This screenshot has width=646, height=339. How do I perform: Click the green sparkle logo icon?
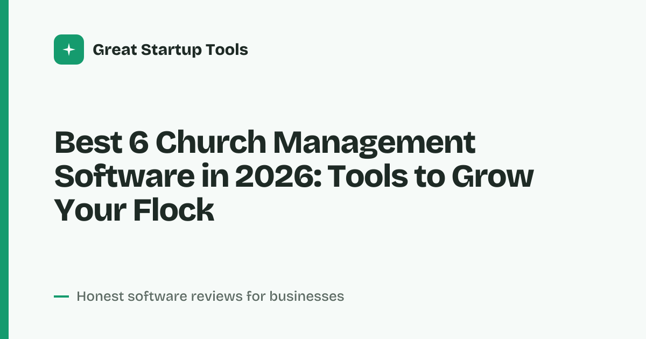[x=69, y=50]
